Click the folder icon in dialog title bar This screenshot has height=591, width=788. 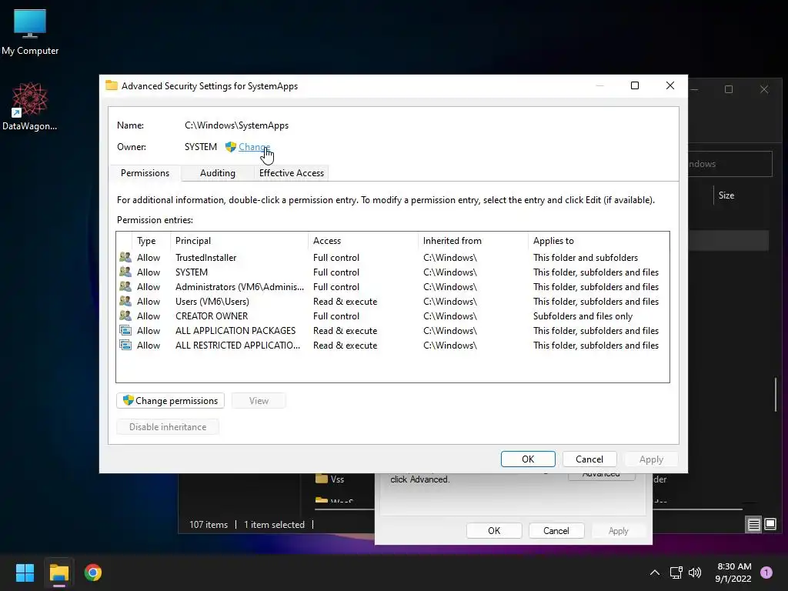point(112,85)
